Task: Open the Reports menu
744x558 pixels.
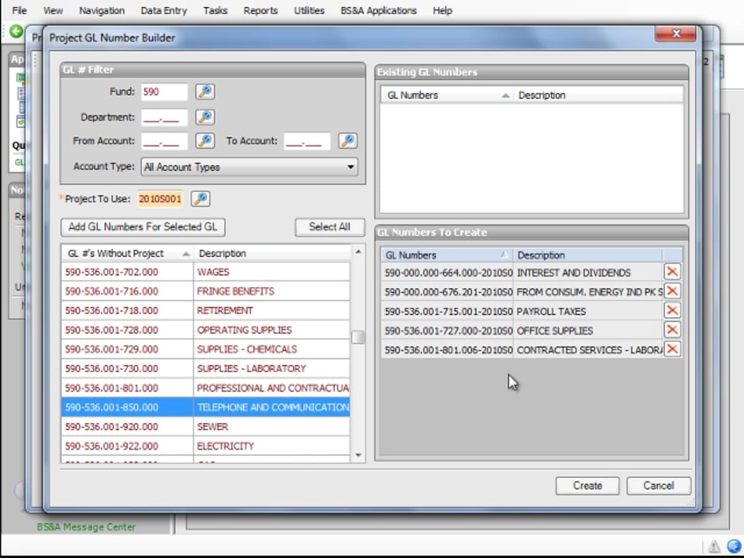Action: coord(260,10)
